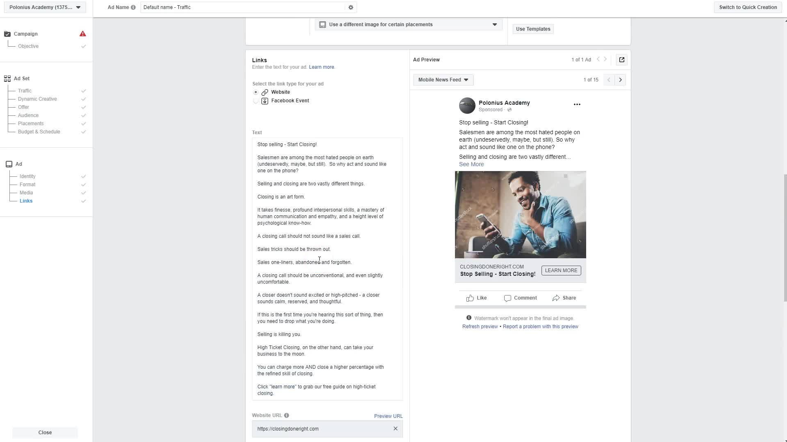Toggle different image for placements checkbox
Screen dimensions: 787x442
(x=323, y=25)
